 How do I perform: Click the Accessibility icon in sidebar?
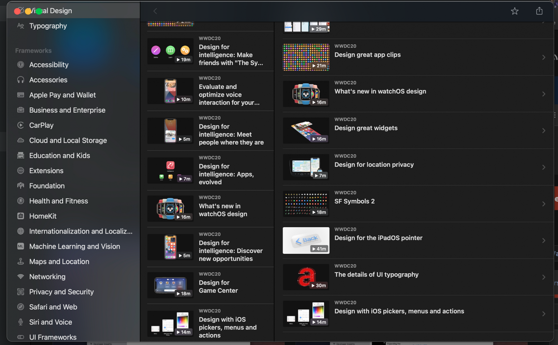tap(21, 65)
